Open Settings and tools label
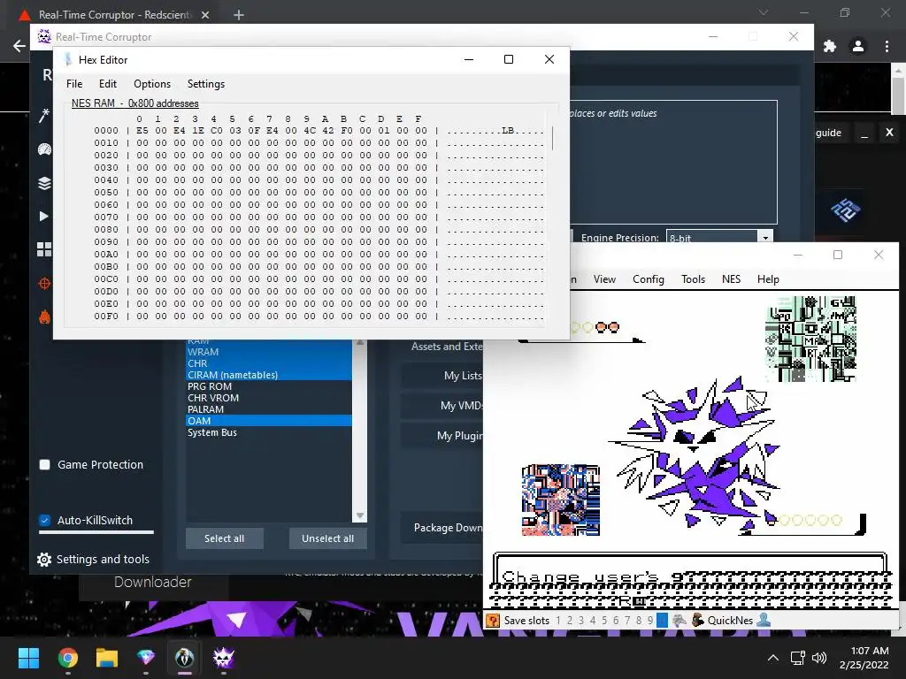 (103, 560)
